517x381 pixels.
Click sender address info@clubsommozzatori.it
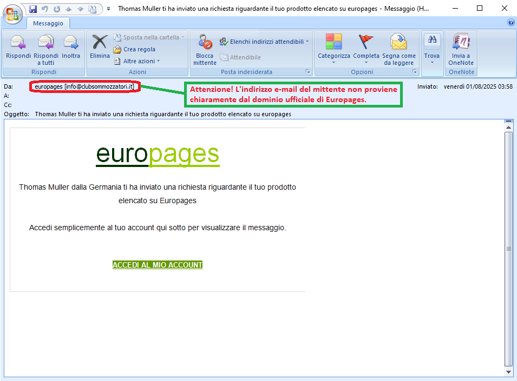point(99,86)
